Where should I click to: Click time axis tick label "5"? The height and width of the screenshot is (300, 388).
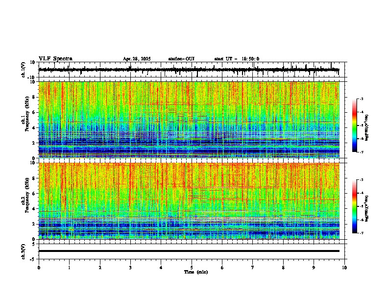coord(192,268)
